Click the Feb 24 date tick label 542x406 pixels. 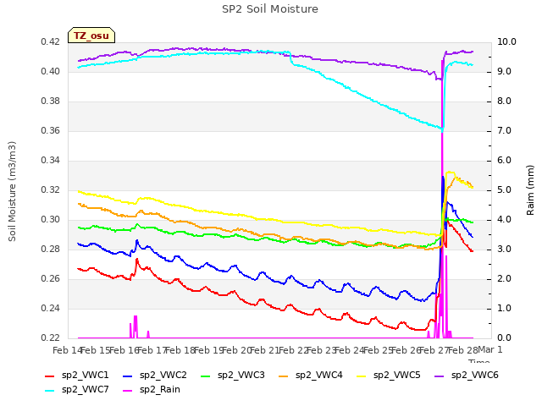350,350
